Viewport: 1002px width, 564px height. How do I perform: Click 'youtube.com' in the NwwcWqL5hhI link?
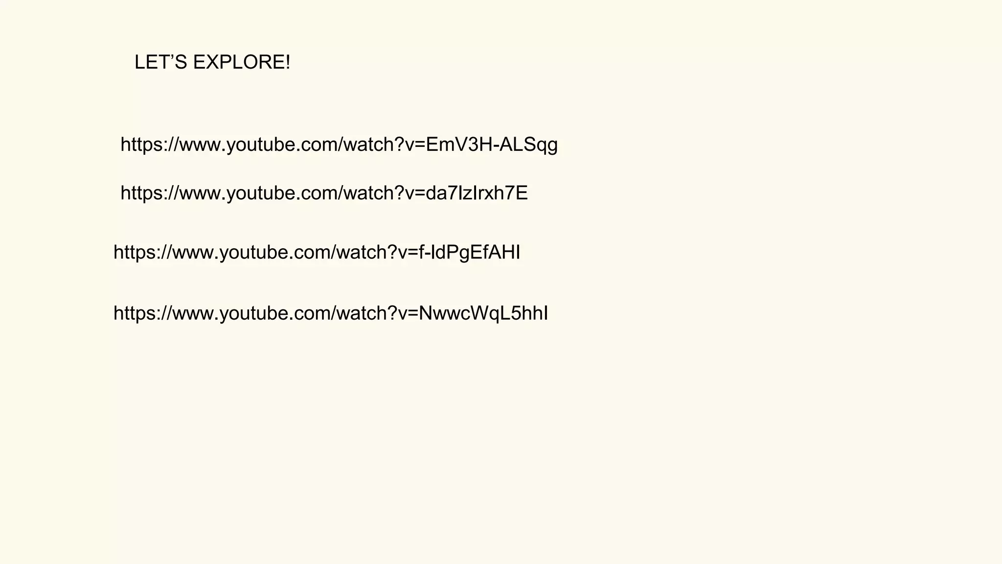[275, 313]
